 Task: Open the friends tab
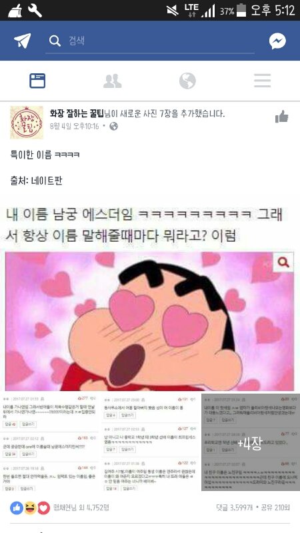click(x=112, y=81)
